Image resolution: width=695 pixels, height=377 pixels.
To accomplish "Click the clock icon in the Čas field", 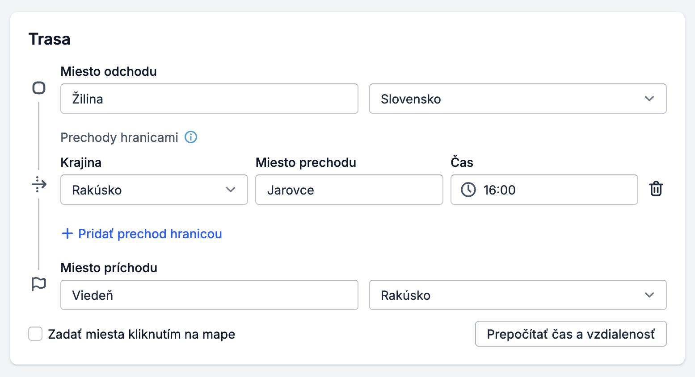I will (468, 190).
